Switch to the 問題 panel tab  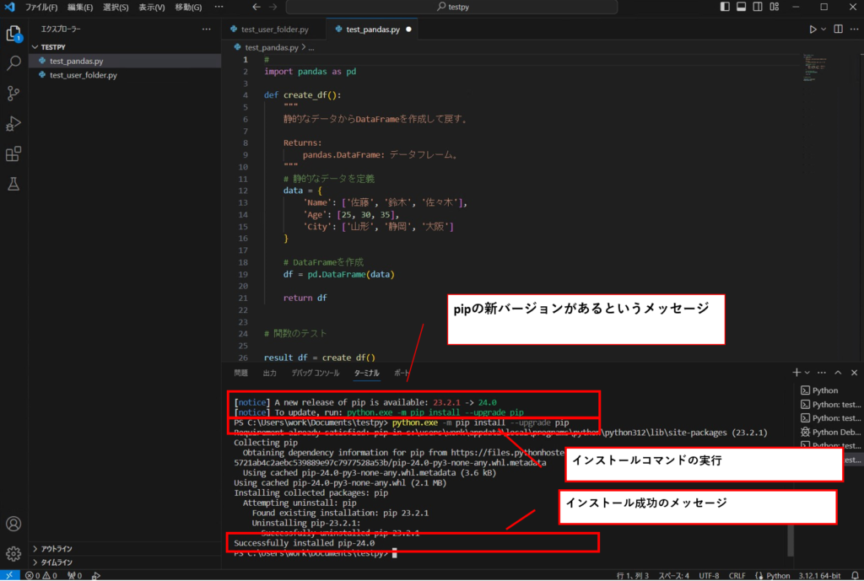(240, 373)
